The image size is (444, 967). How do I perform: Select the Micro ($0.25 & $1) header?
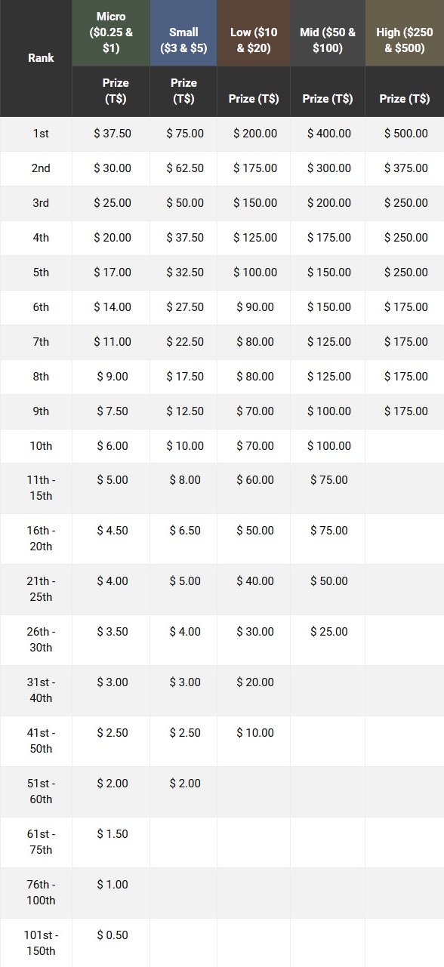pos(111,33)
